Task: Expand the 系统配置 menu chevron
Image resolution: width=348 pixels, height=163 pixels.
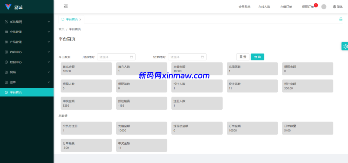Action: tap(49, 22)
